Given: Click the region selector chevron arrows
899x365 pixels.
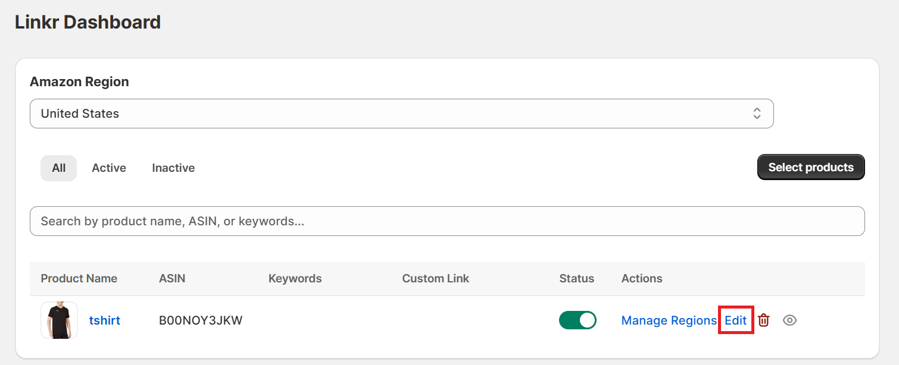Looking at the screenshot, I should click(757, 114).
